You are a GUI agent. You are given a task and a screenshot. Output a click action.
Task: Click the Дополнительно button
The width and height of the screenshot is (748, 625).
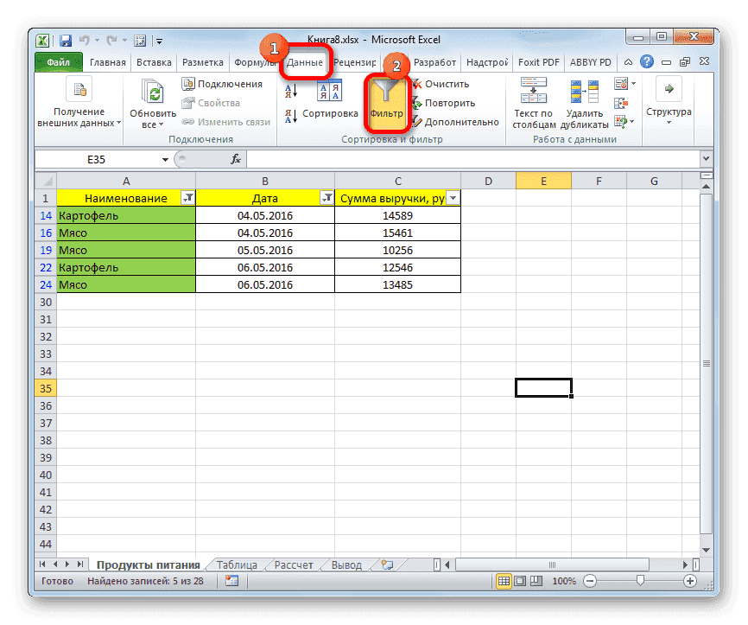pos(456,121)
